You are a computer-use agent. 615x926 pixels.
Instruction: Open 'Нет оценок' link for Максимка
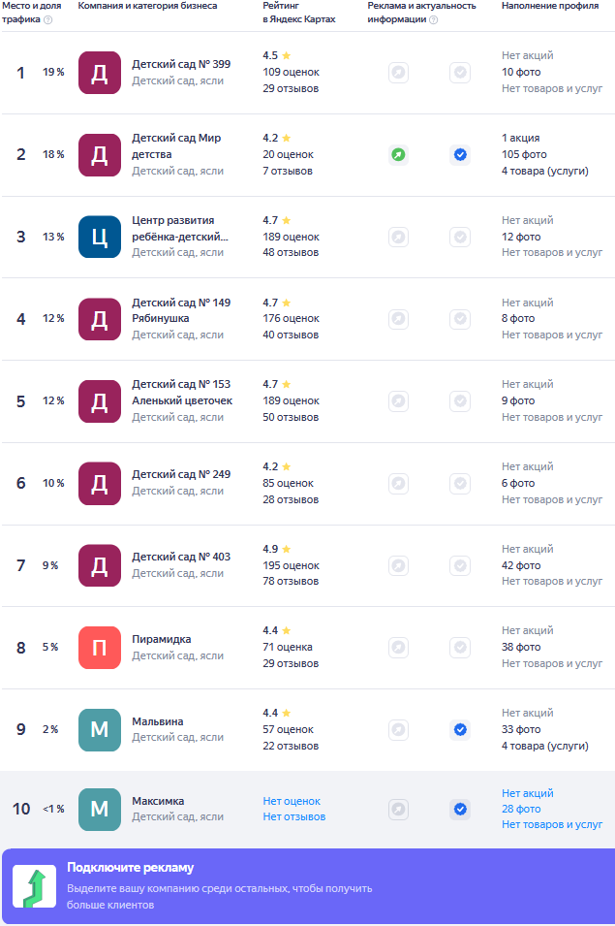292,801
